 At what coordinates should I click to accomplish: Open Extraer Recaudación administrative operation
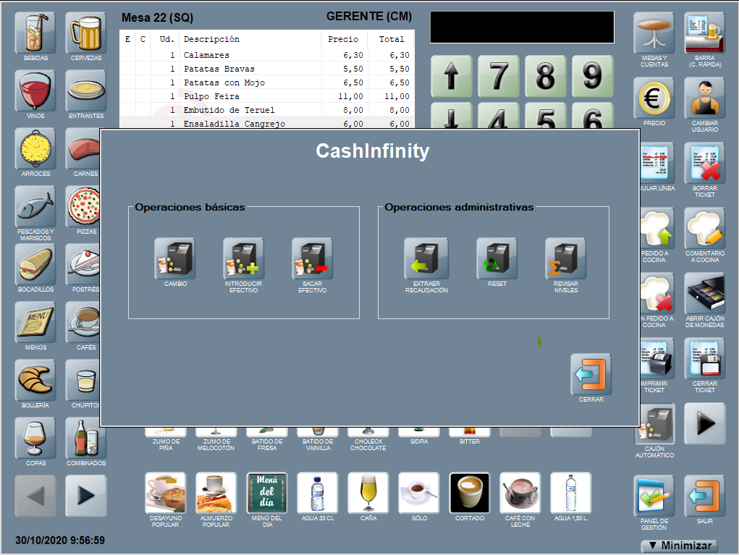tap(426, 259)
